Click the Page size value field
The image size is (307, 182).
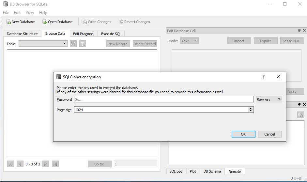[x=161, y=110]
